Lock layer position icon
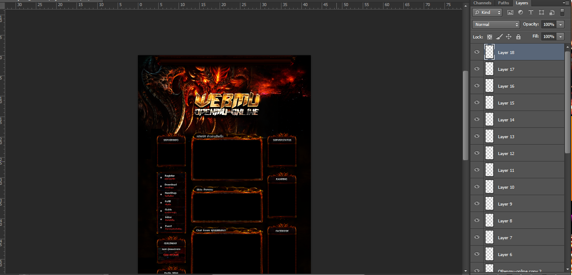This screenshot has height=275, width=572. click(509, 37)
